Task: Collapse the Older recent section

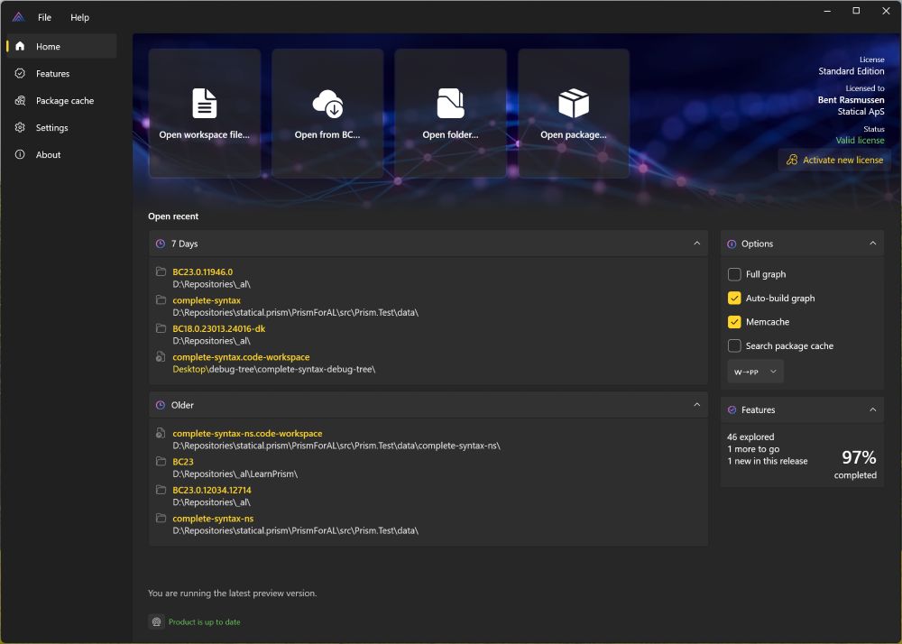Action: click(x=697, y=405)
